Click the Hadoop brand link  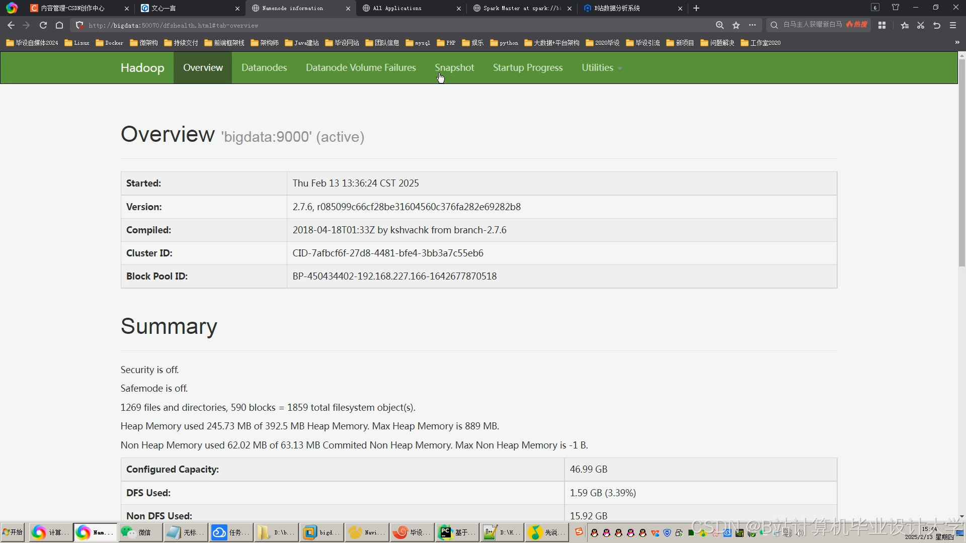coord(142,67)
